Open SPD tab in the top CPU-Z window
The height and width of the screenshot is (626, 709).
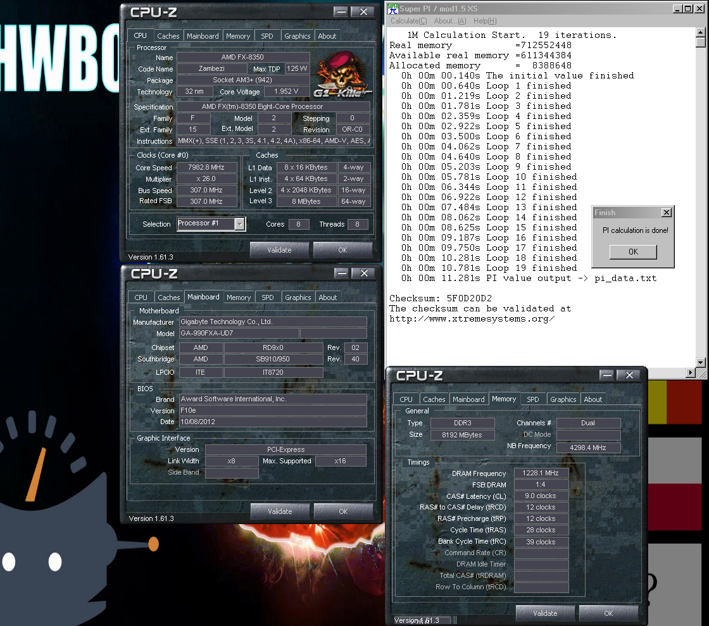267,35
